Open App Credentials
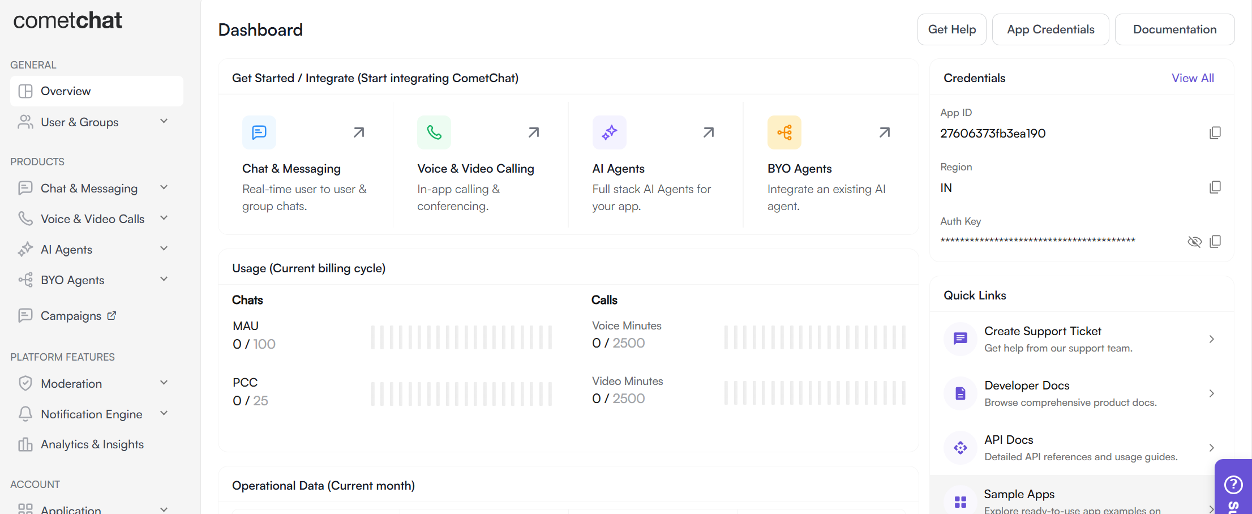This screenshot has width=1252, height=514. point(1051,29)
